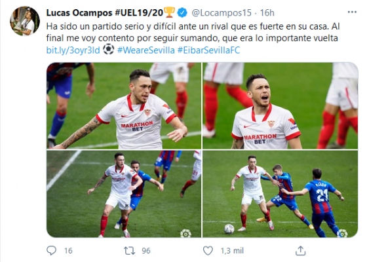Viewport: 367px width, 262px height.
Task: Like the tweet with heart icon
Action: [x=208, y=250]
